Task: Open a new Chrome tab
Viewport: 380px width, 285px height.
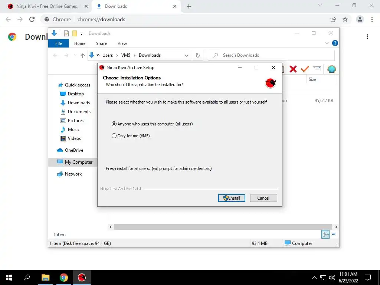Action: point(189,6)
